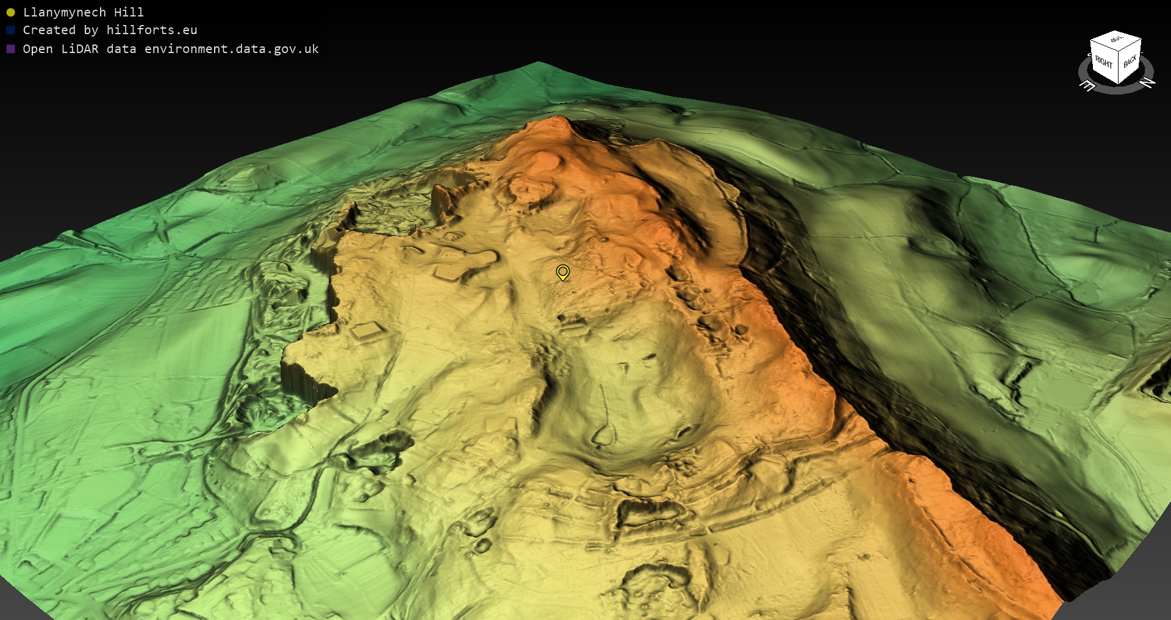The image size is (1171, 620).
Task: Click the loop-shaped enclosure on the lower plateau
Action: tap(603, 435)
